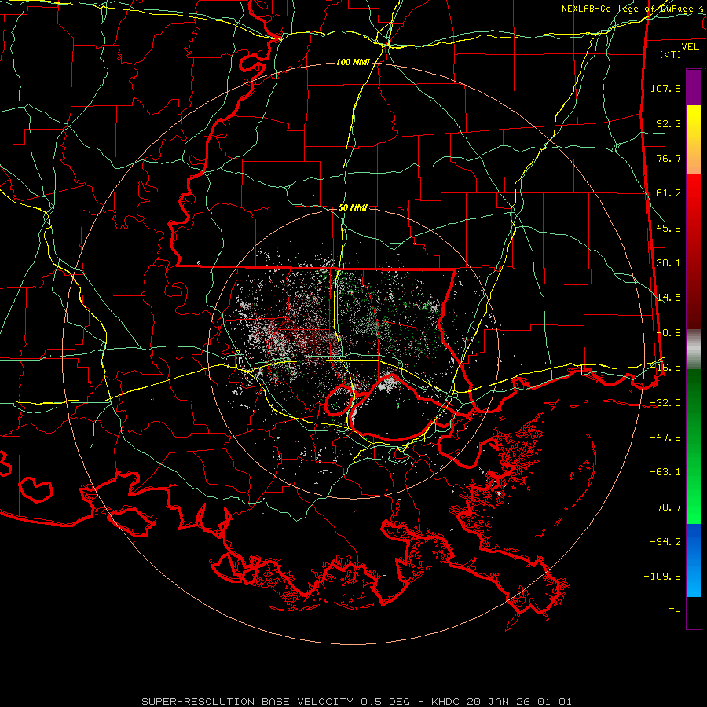This screenshot has height=707, width=707.
Task: Click the 14.5 velocity scale value
Action: click(669, 298)
